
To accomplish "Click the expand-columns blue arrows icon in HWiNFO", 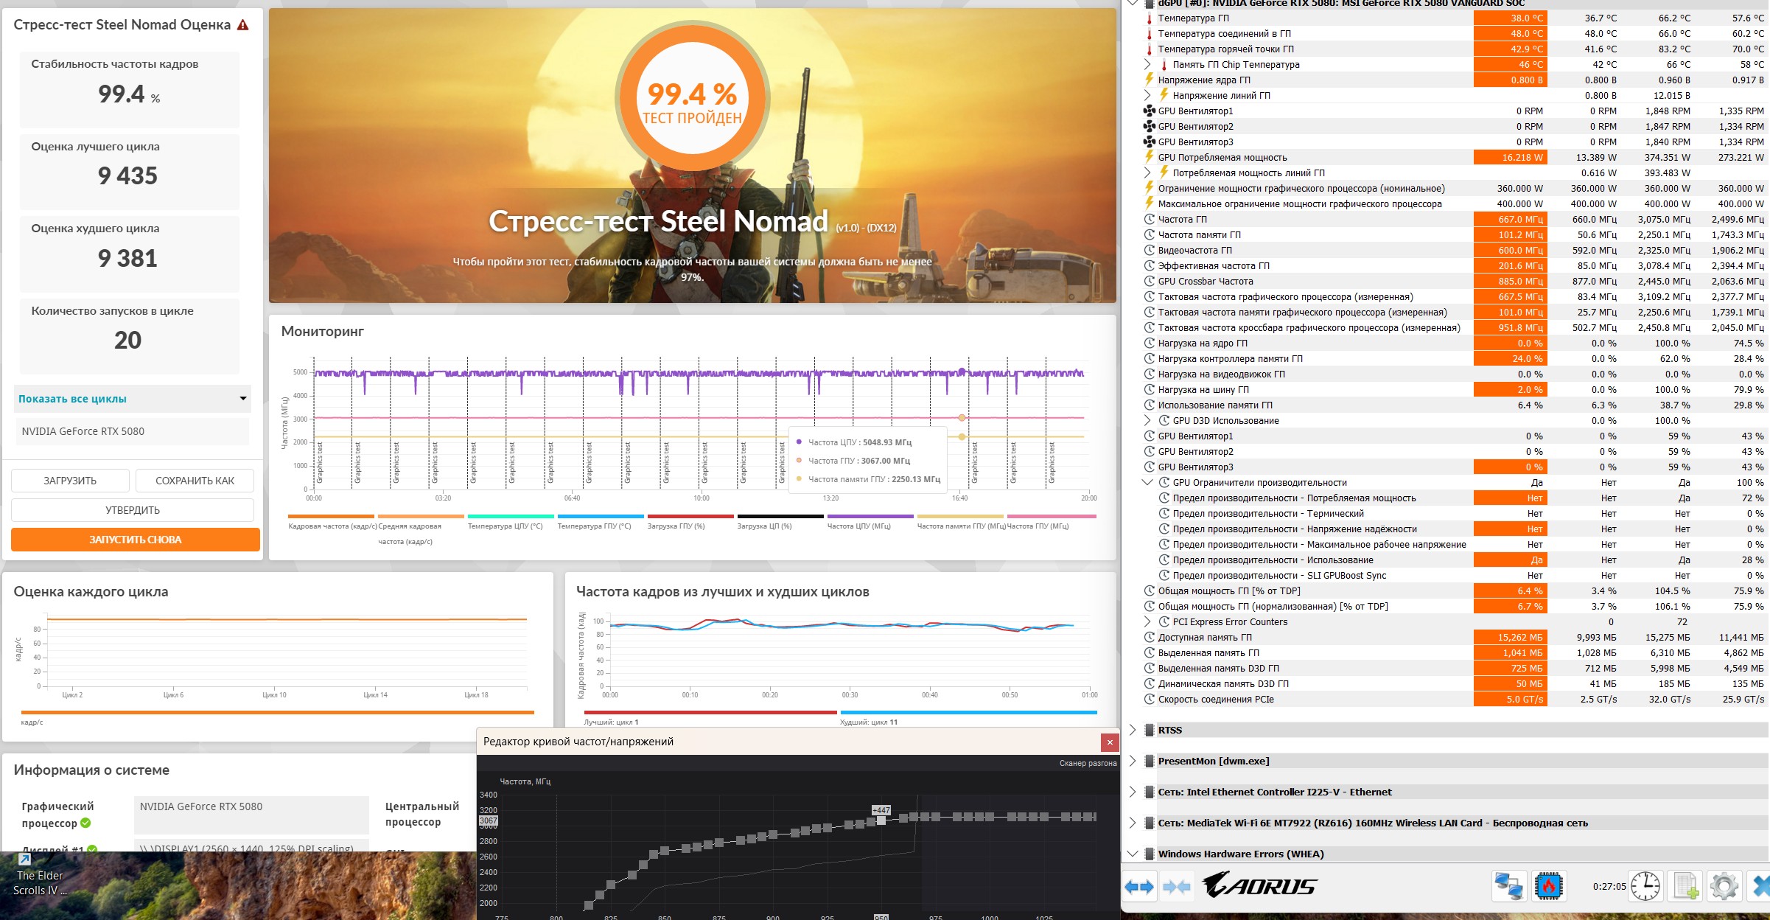I will [x=1138, y=886].
